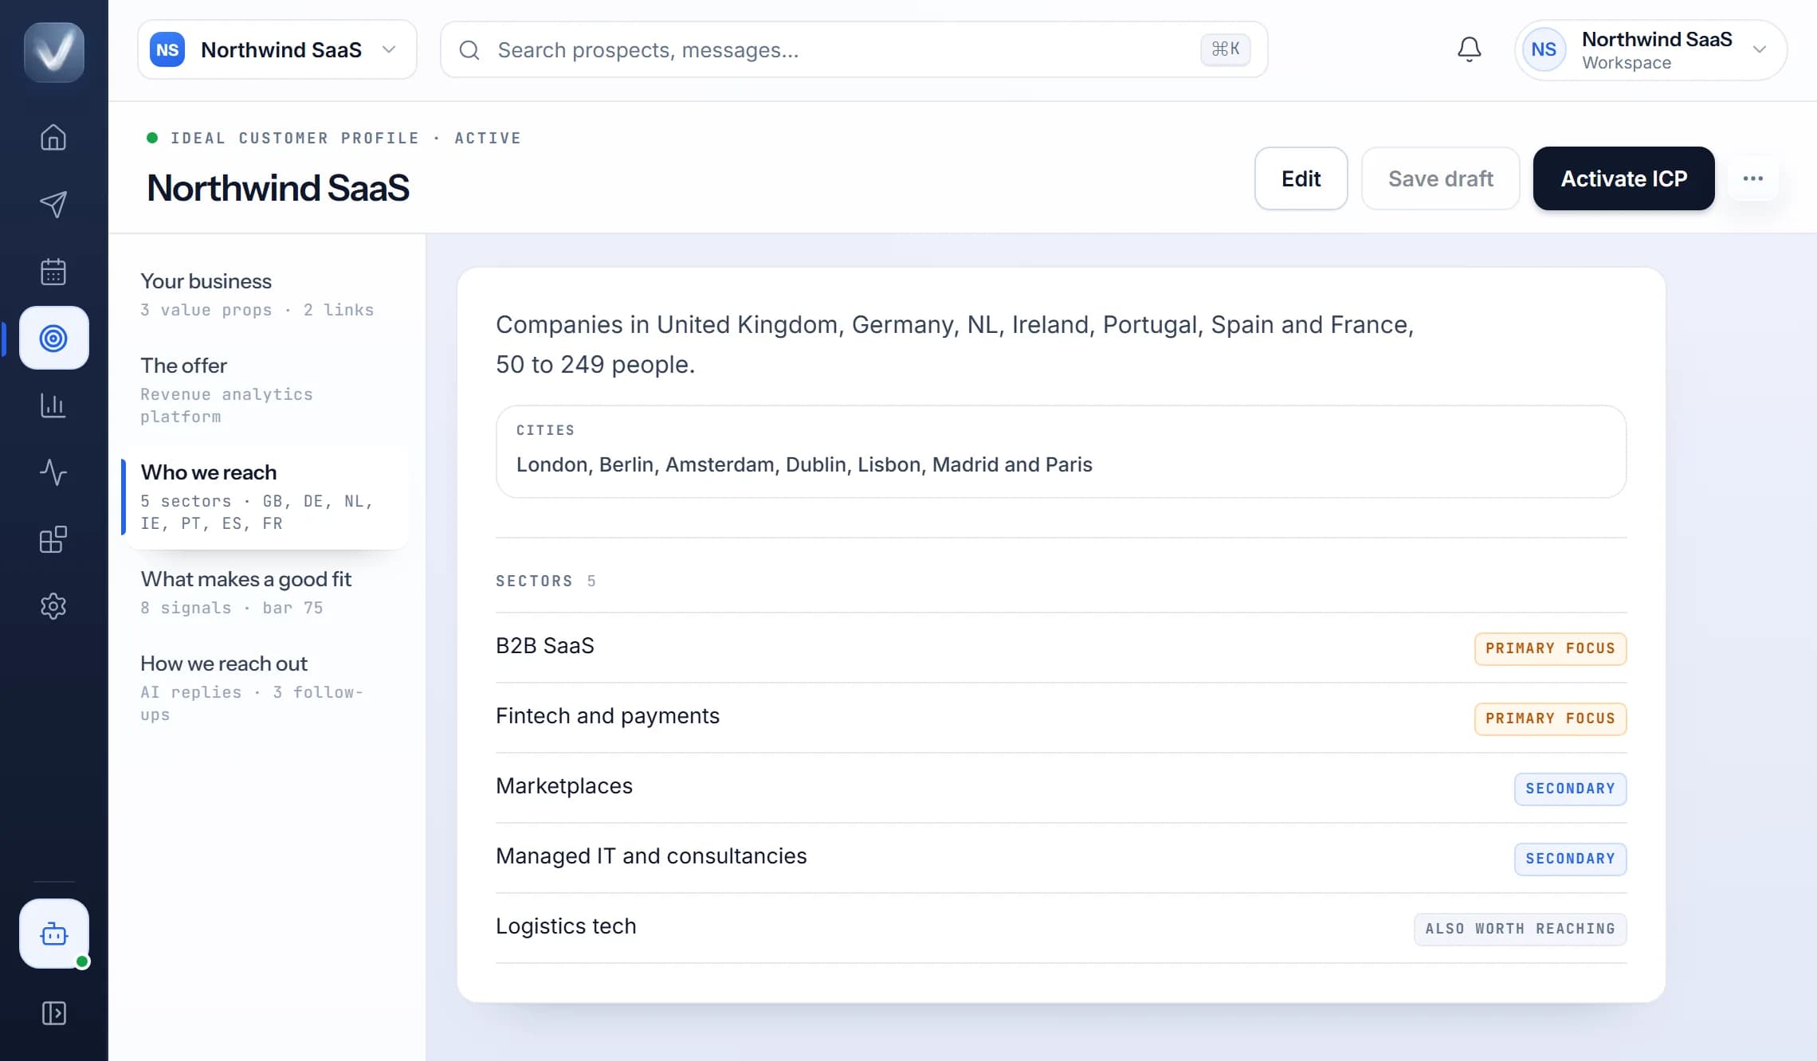Click the Cities box listing London, Berlin
The height and width of the screenshot is (1061, 1817).
1062,452
